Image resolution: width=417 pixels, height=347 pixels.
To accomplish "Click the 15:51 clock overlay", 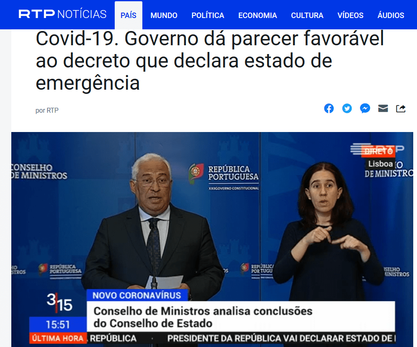I will (58, 325).
